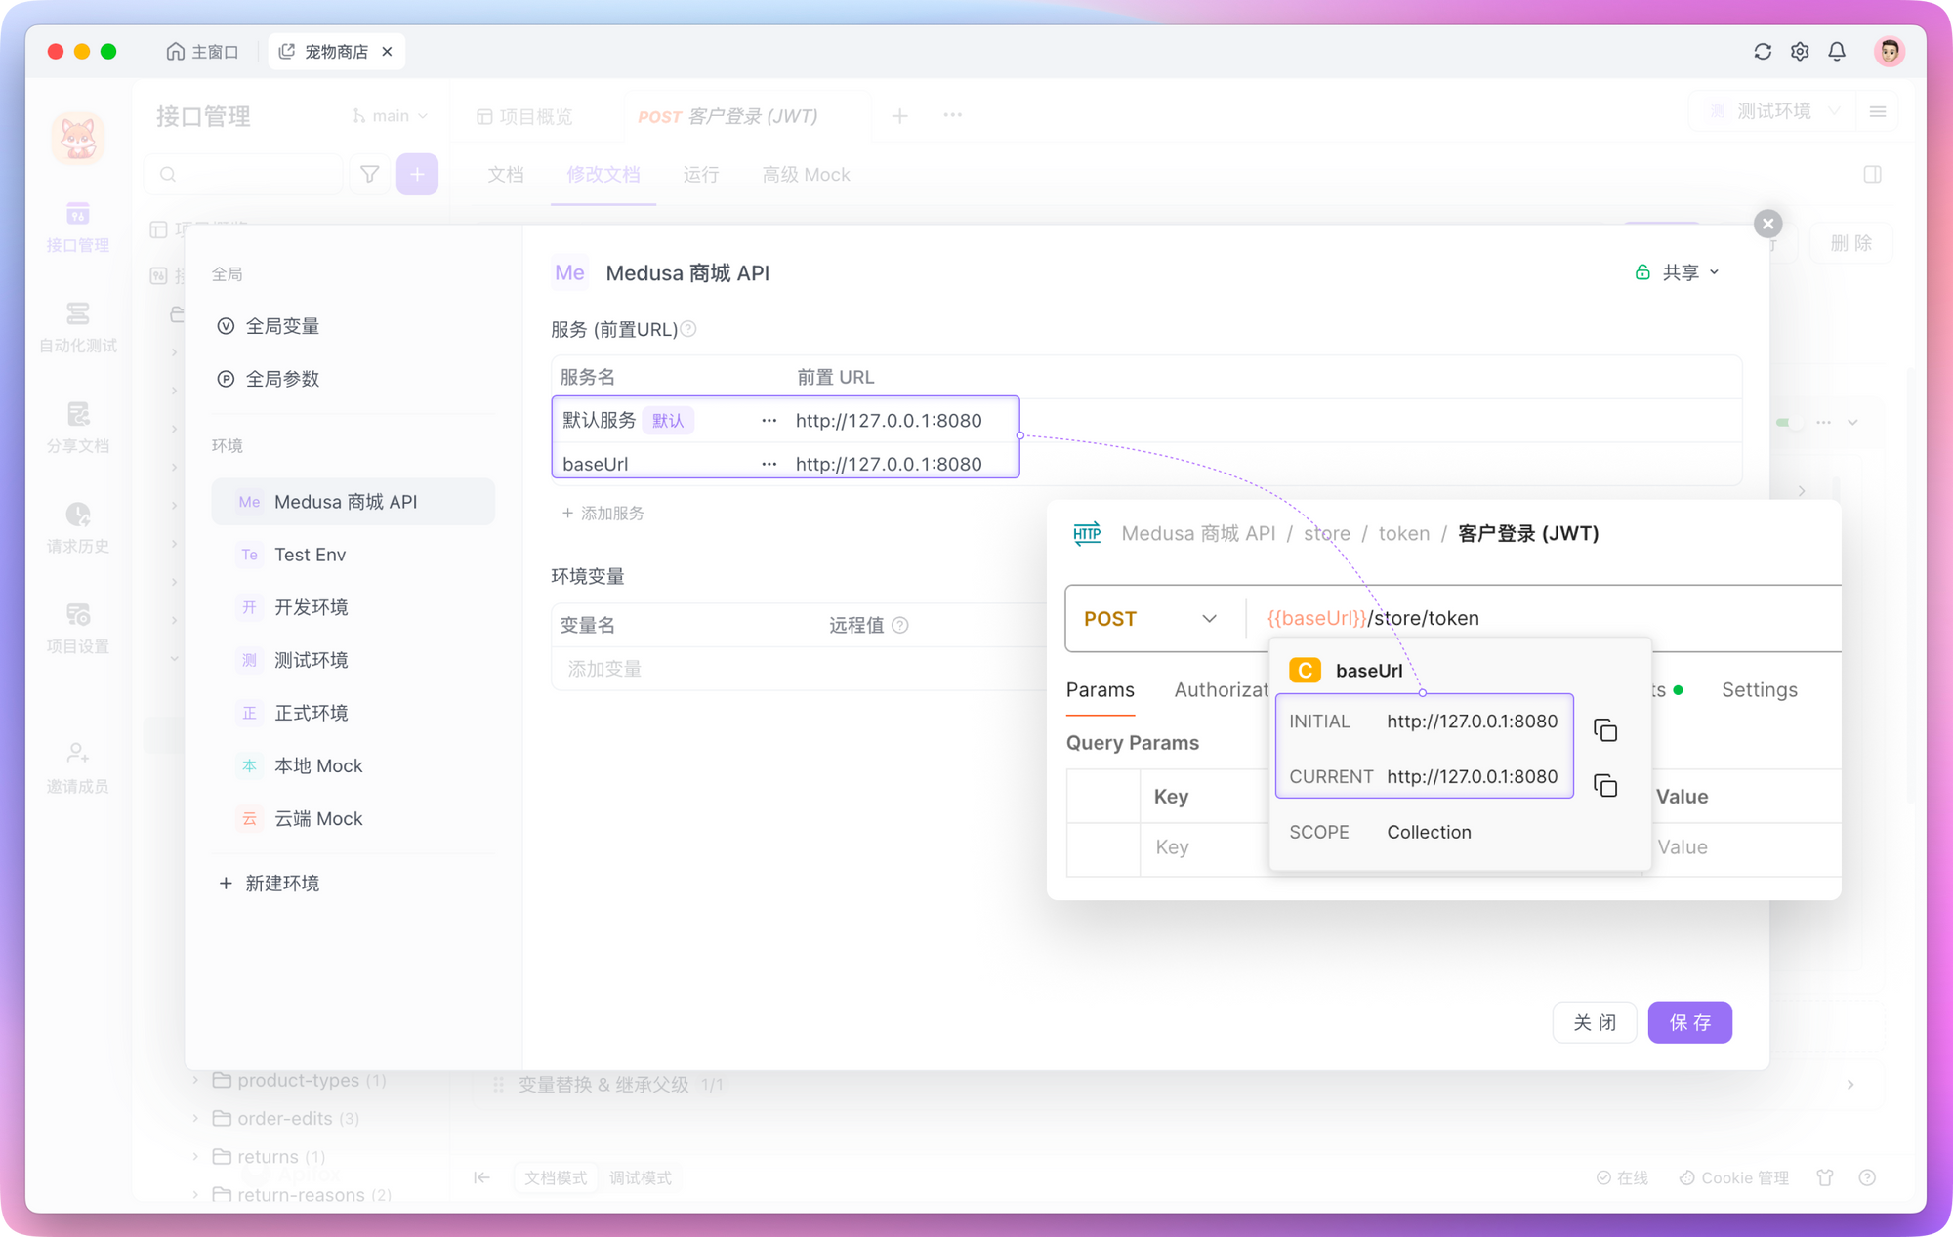Switch to POST 客户登录 (JWT) tab
The height and width of the screenshot is (1237, 1953).
click(728, 116)
